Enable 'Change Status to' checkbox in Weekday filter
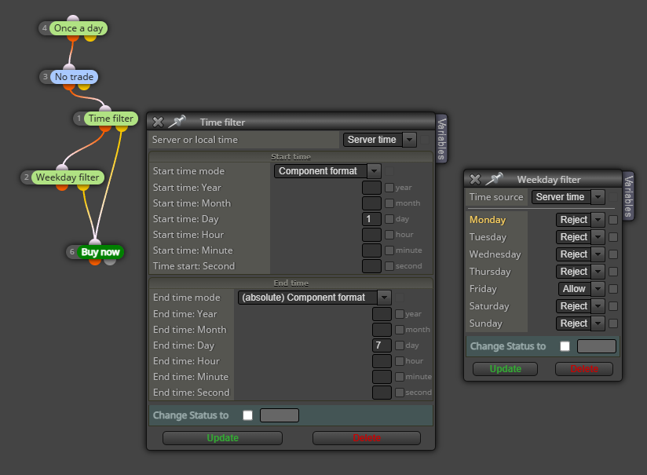 tap(565, 345)
